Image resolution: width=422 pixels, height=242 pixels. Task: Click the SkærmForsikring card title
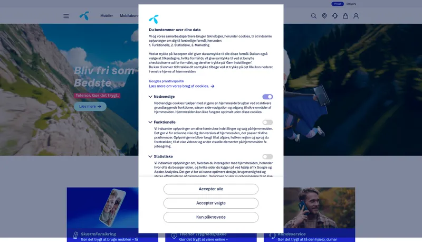[98, 234]
